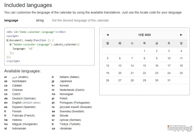Click the Korean language entry
This screenshot has width=195, height=134.
tap(64, 86)
